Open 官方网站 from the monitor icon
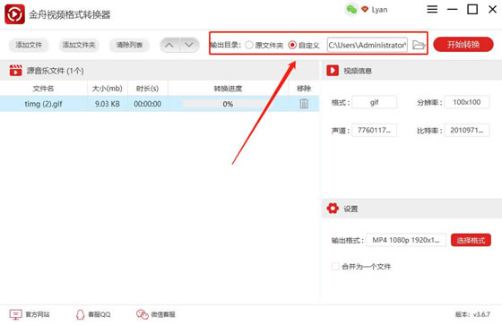The width and height of the screenshot is (502, 325). (15, 314)
